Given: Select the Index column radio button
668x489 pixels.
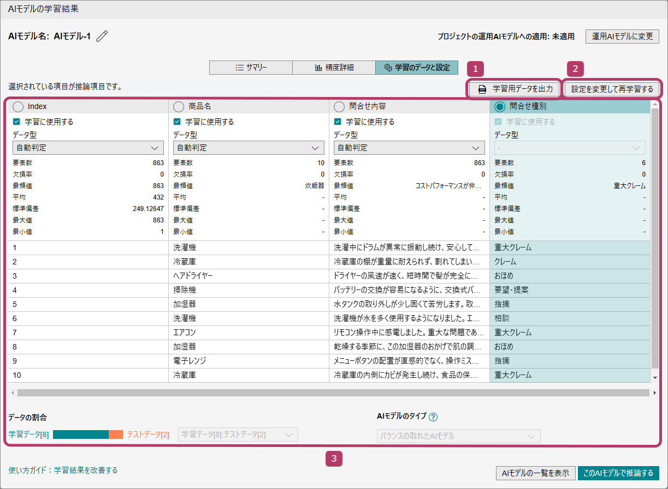Looking at the screenshot, I should pyautogui.click(x=18, y=106).
